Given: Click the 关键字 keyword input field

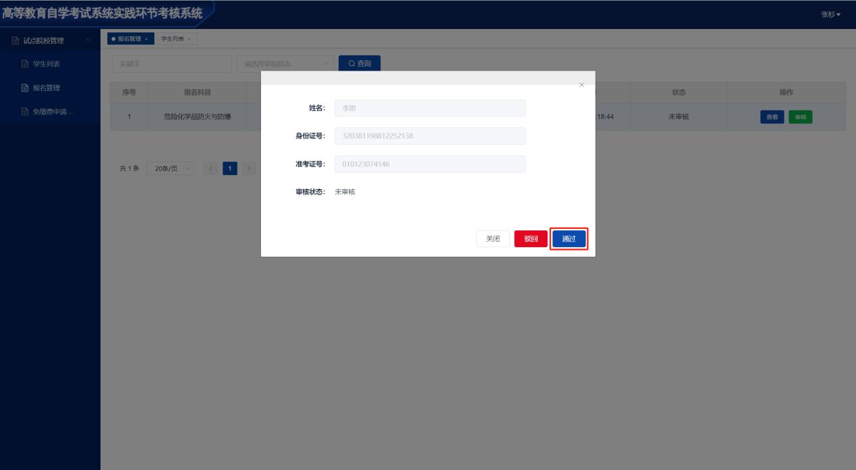Looking at the screenshot, I should tap(171, 64).
